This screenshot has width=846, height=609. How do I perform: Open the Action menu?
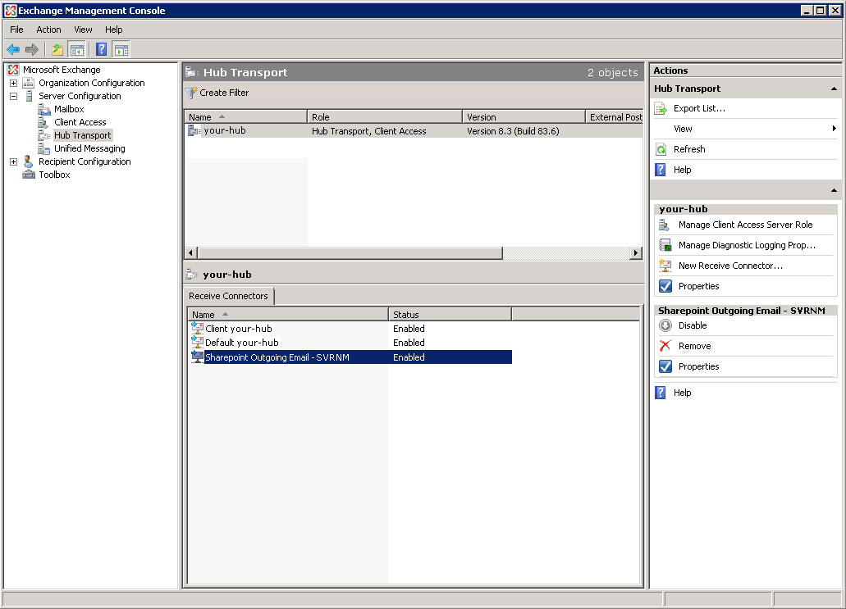coord(48,30)
